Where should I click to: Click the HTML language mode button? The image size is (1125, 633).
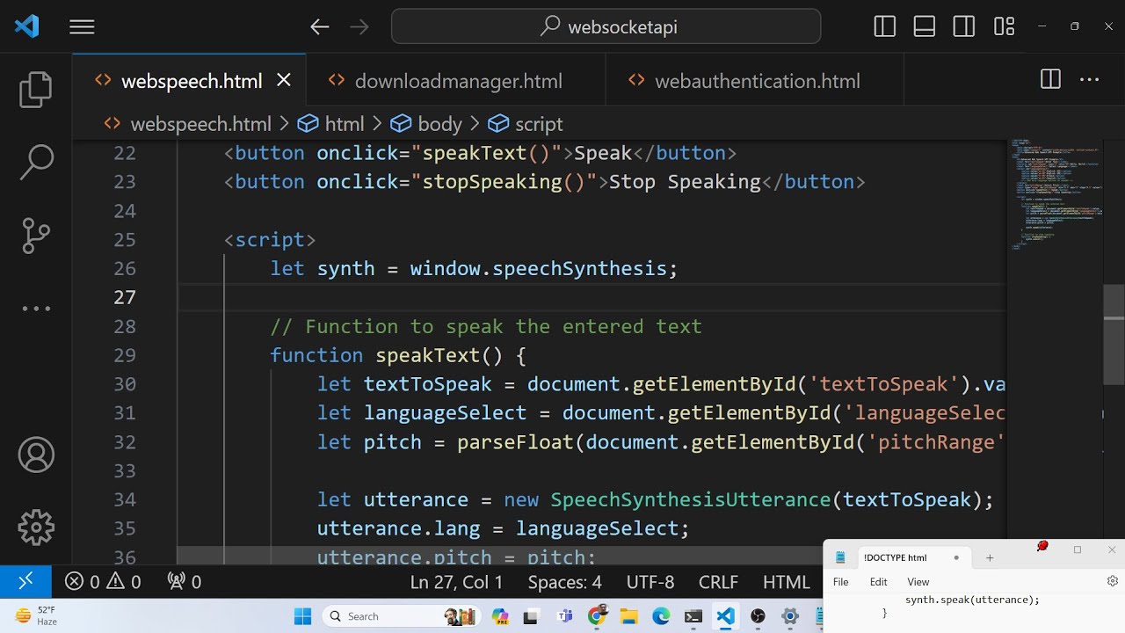[x=786, y=582]
